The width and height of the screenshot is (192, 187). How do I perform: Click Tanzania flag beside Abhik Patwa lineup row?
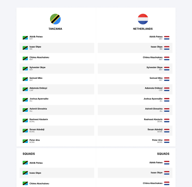[25, 38]
